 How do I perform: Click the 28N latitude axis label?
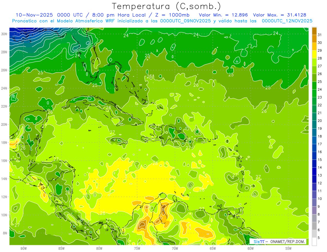click(x=5, y=52)
